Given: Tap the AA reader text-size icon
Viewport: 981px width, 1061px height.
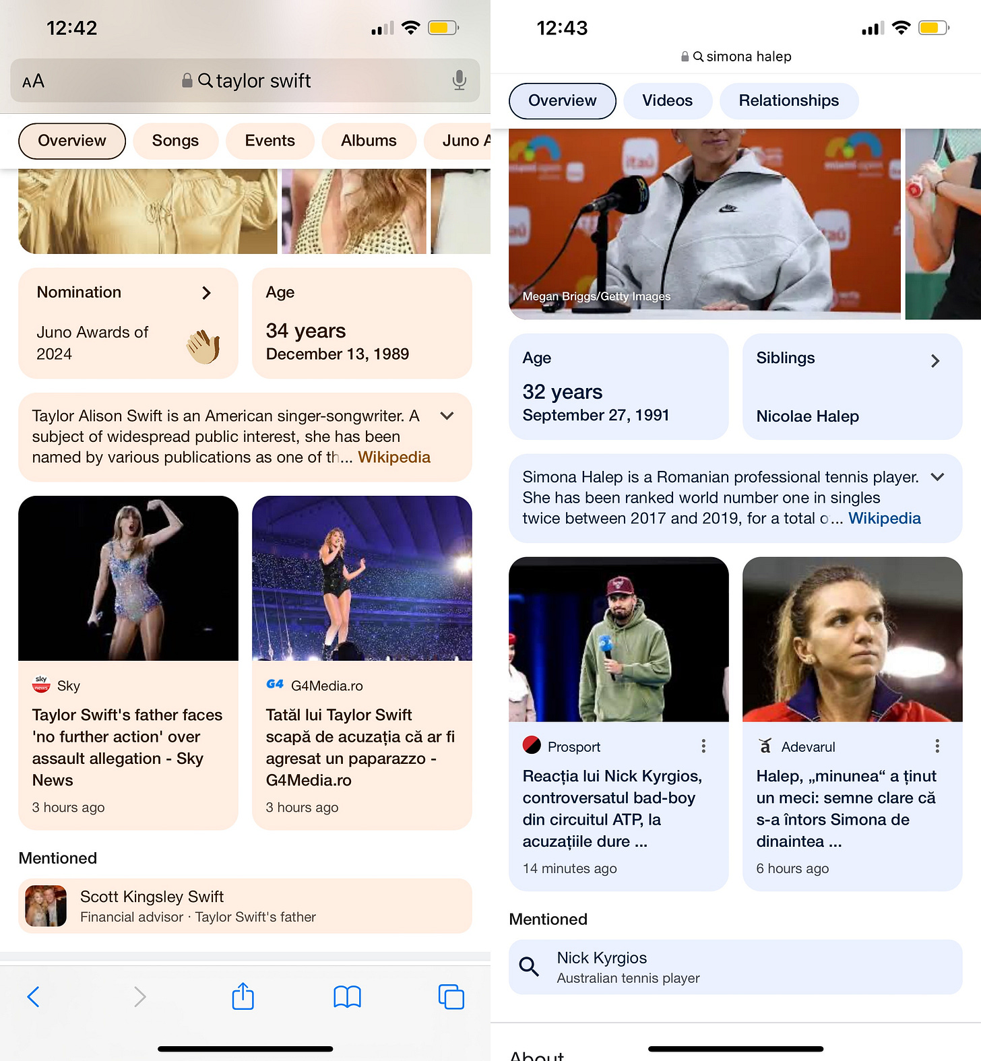Looking at the screenshot, I should 33,82.
